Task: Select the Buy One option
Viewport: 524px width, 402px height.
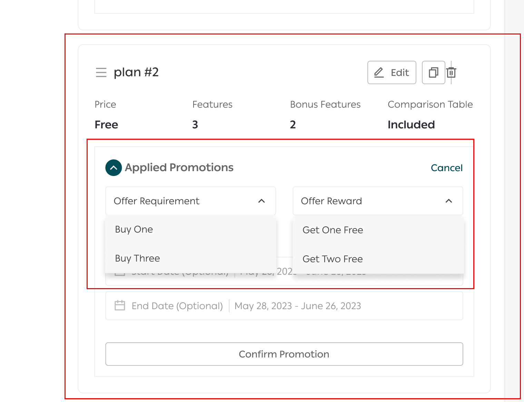Action: [134, 229]
